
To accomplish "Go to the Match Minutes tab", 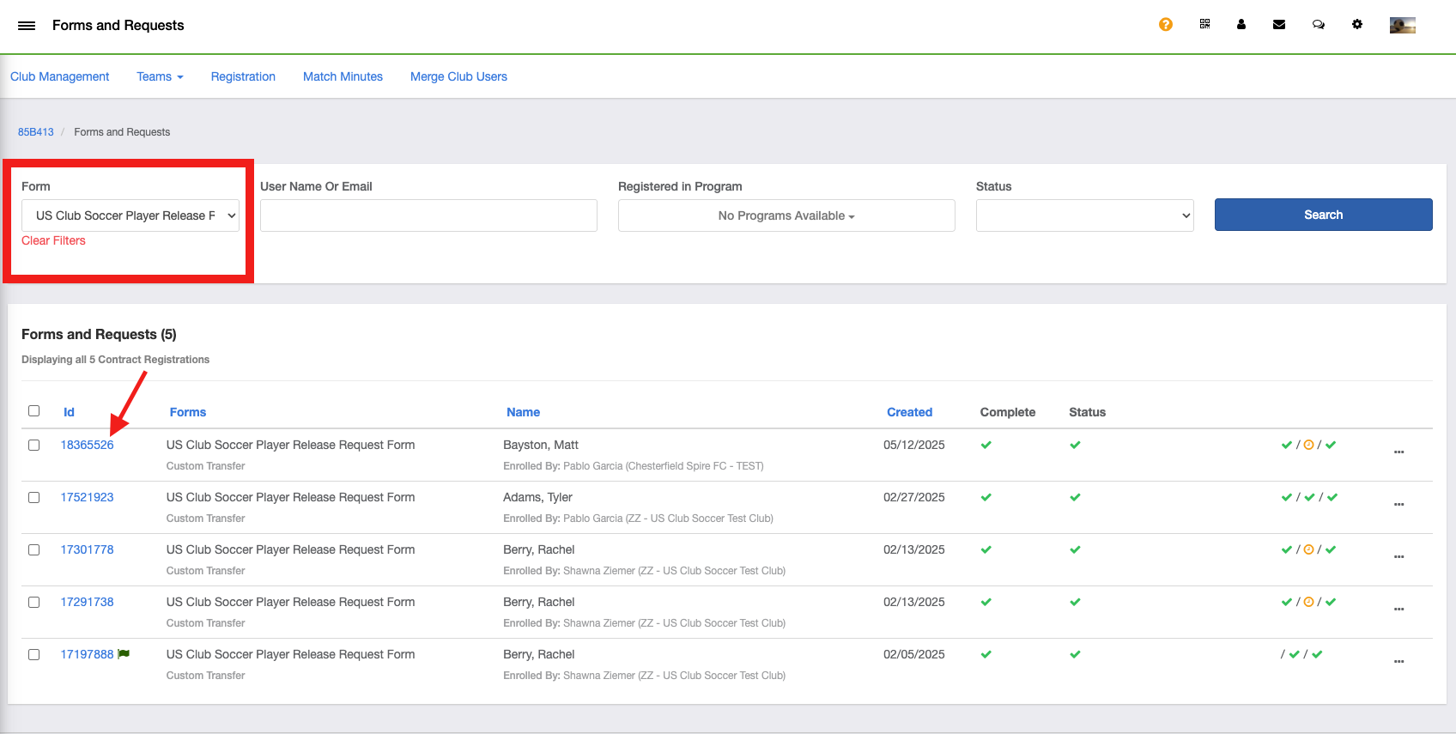I will tap(343, 76).
